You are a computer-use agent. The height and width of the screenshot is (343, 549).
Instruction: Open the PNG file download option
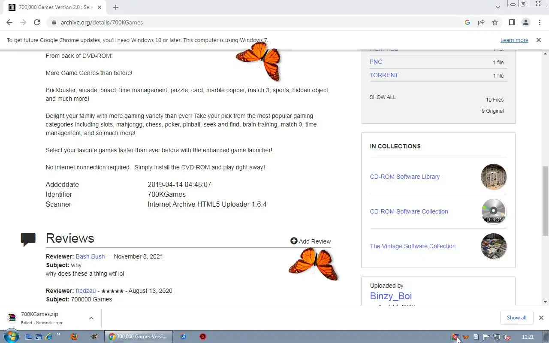coord(376,62)
